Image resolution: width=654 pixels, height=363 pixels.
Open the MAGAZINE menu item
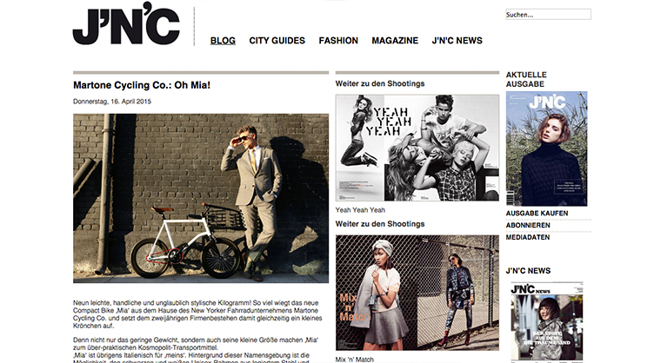pyautogui.click(x=395, y=40)
